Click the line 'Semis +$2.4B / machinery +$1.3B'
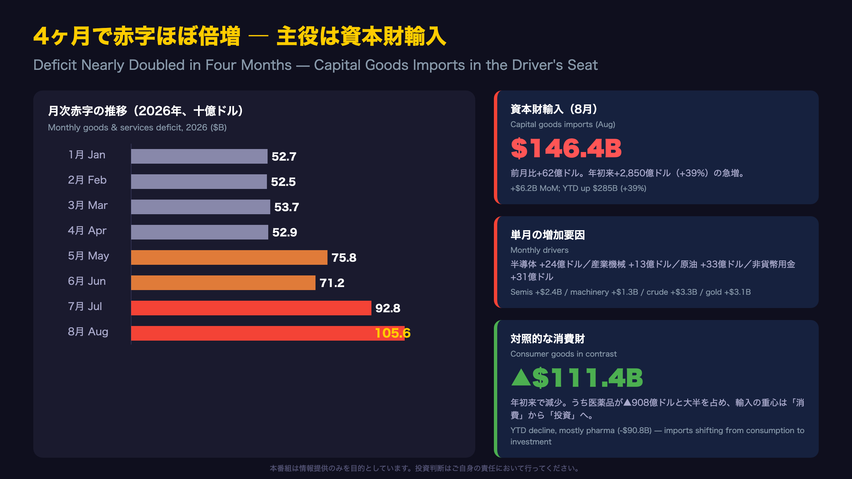Image resolution: width=852 pixels, height=479 pixels. pos(631,292)
